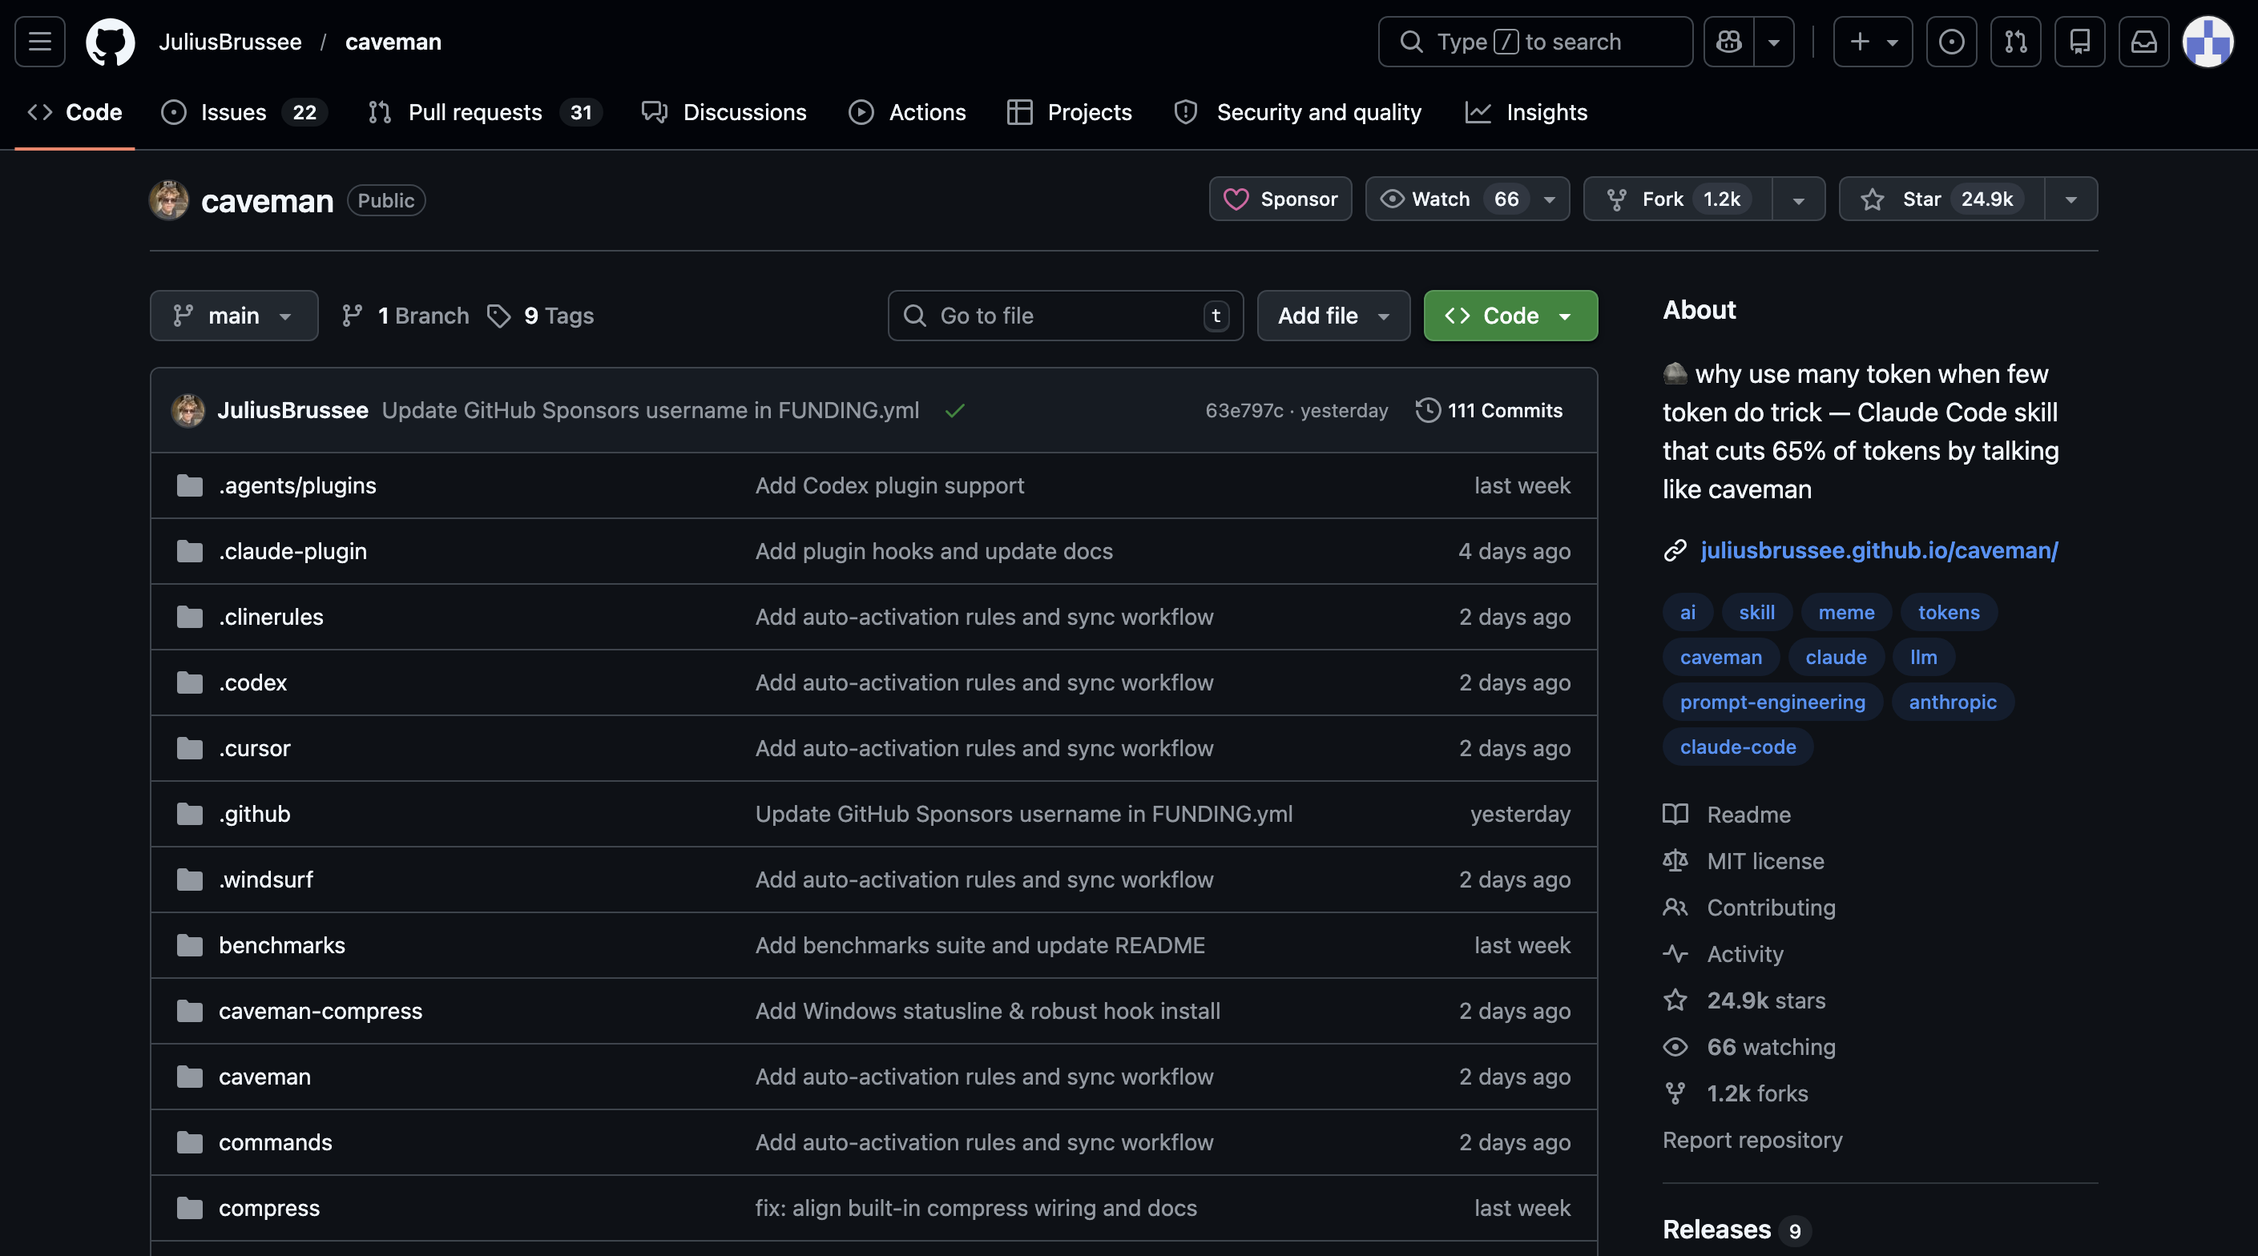
Task: Click the prompt-engineering topic tag
Action: coord(1772,702)
